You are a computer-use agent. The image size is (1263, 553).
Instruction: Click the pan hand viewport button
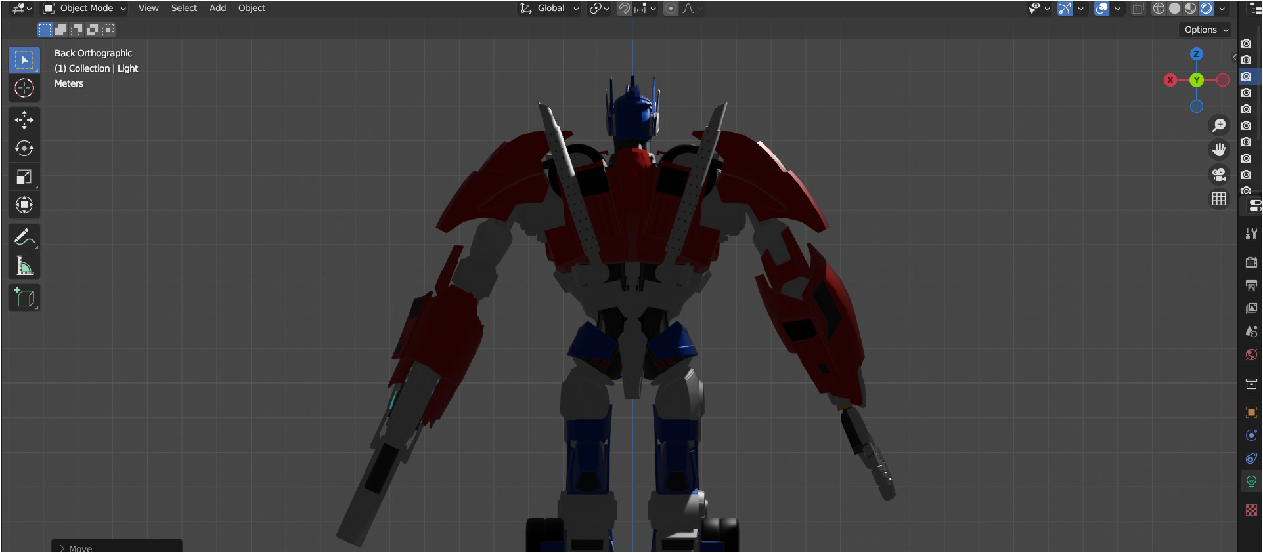1219,150
